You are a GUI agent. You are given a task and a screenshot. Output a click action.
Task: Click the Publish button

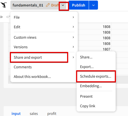79,5
